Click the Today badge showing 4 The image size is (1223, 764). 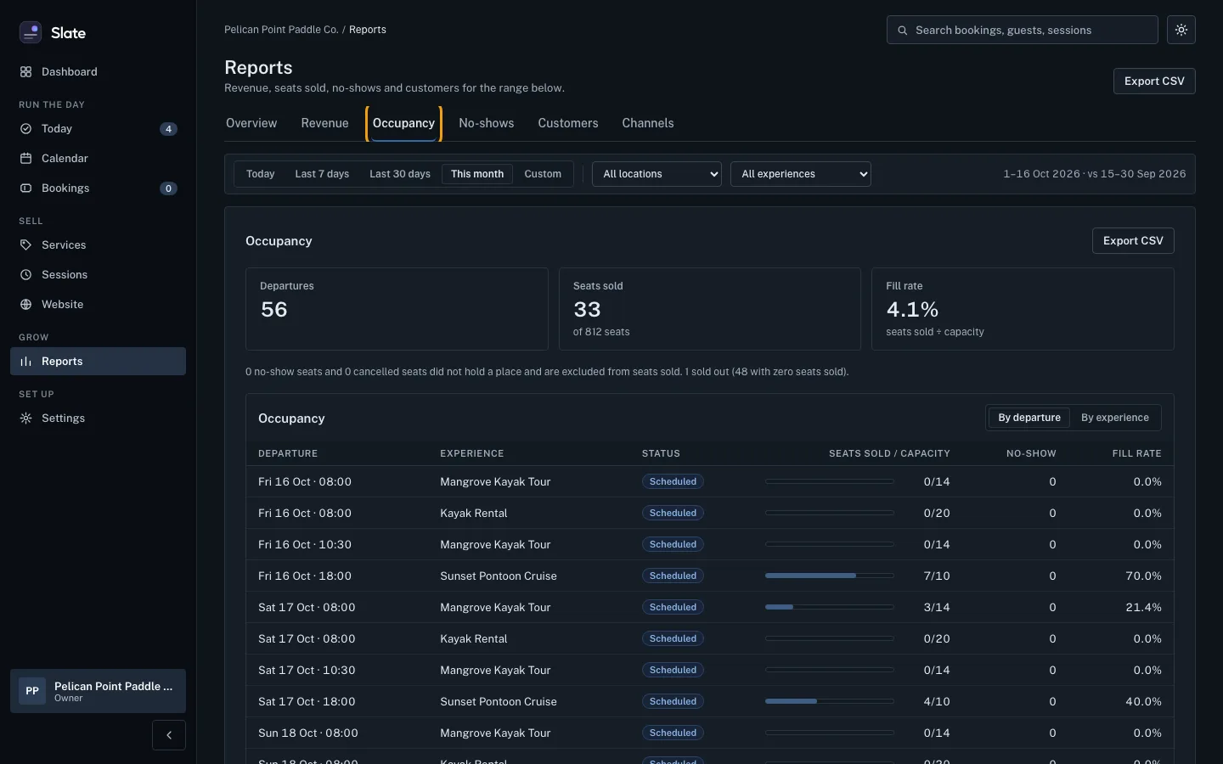[x=169, y=129]
